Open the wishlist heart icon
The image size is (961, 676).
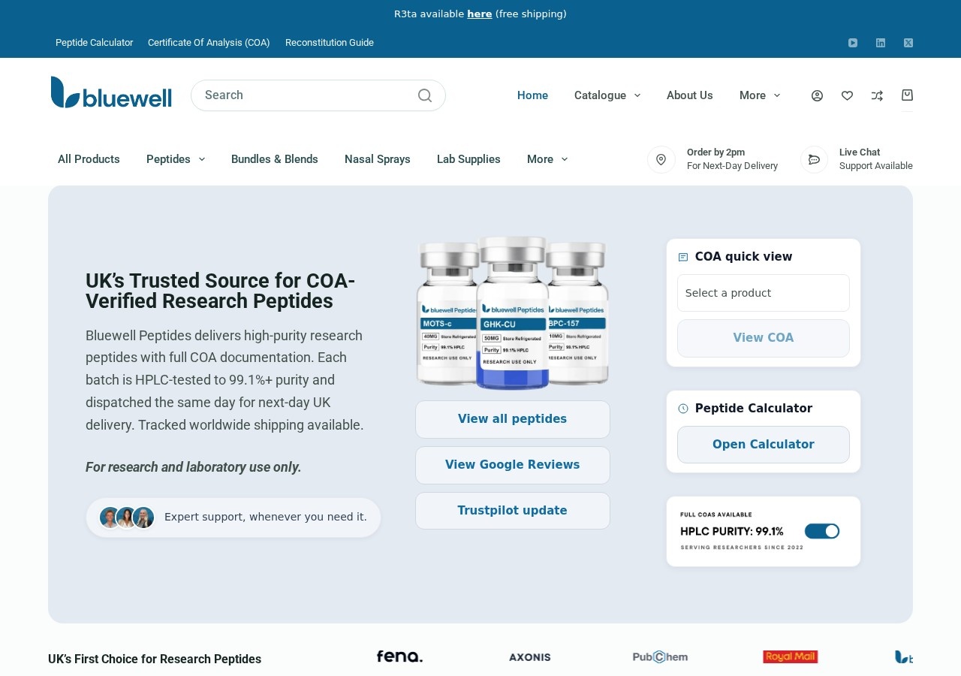847,95
